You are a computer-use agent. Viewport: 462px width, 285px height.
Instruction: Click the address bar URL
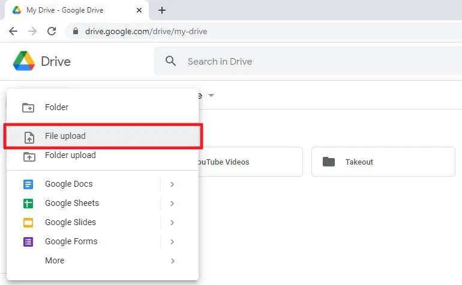pyautogui.click(x=146, y=31)
